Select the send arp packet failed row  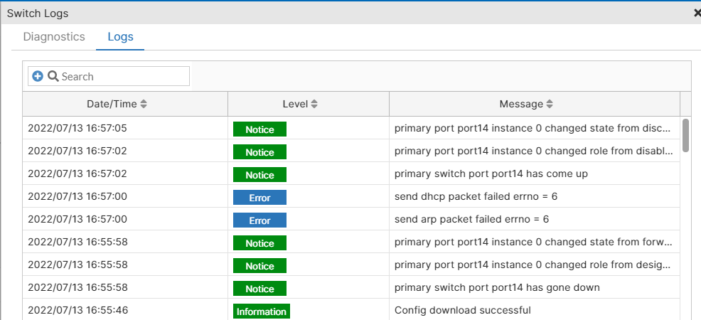point(471,219)
